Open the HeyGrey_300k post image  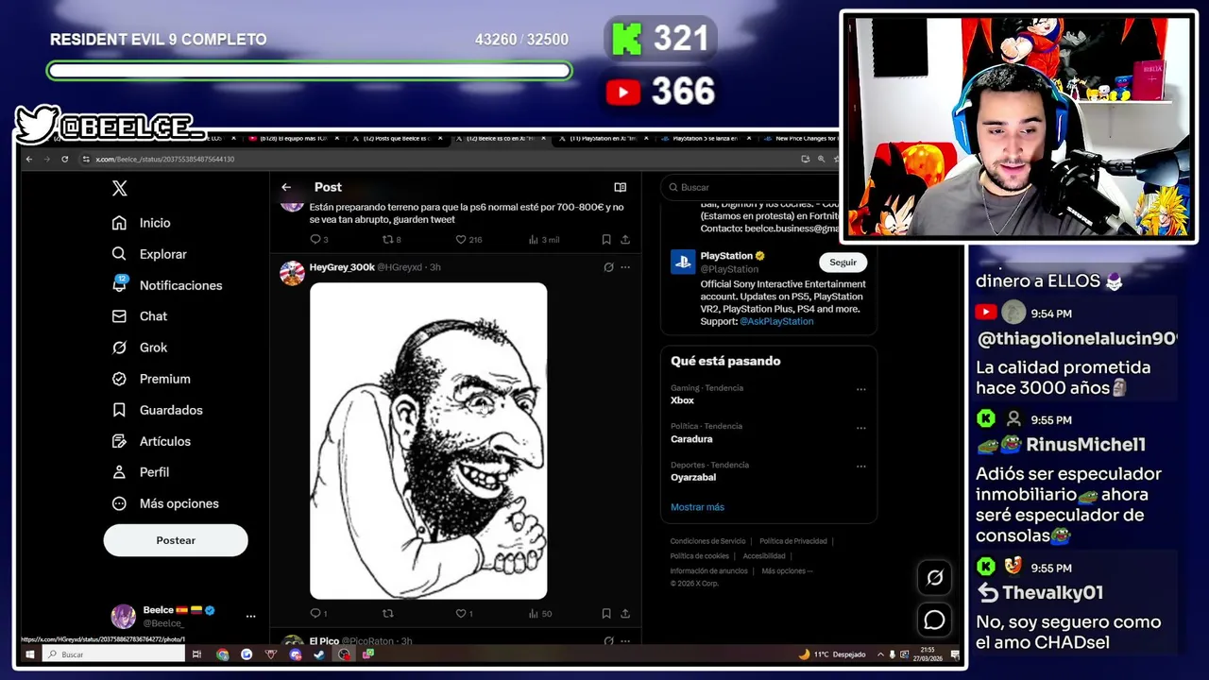(428, 441)
